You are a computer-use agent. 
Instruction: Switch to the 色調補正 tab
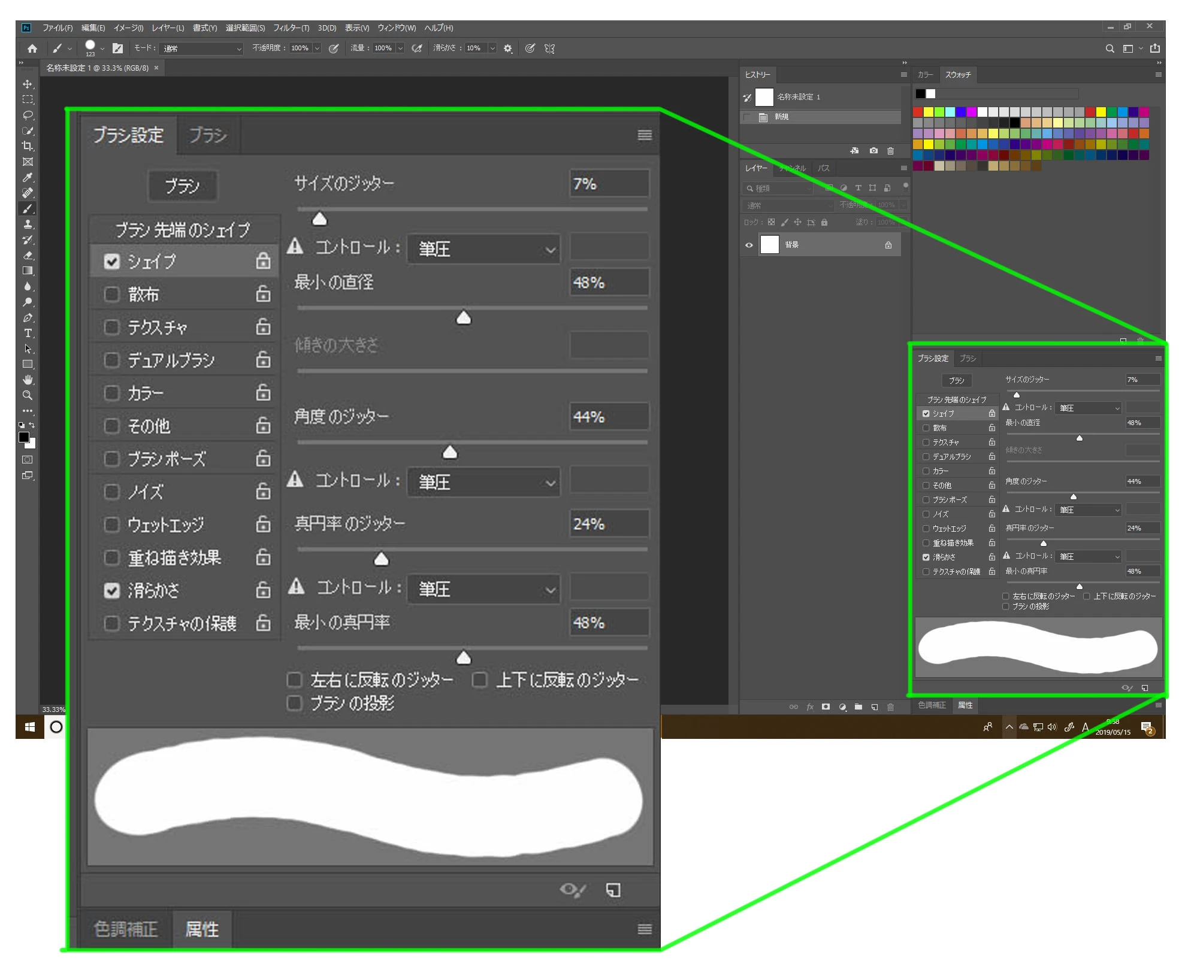click(932, 705)
